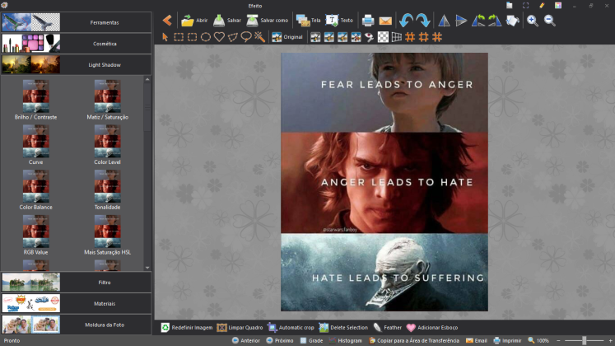Choose the RGB Value effect
The height and width of the screenshot is (346, 615).
tap(35, 235)
